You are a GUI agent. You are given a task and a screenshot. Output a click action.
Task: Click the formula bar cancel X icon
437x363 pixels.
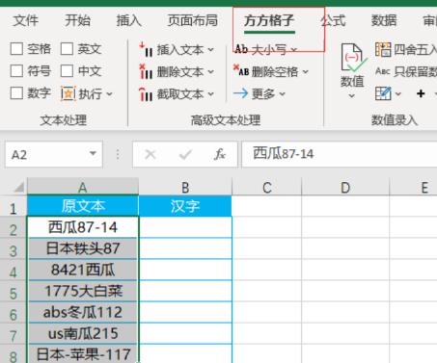click(x=150, y=155)
